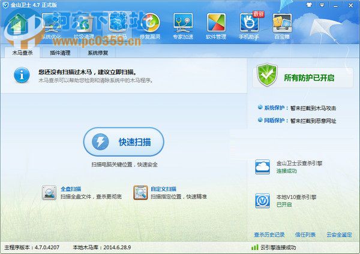The height and width of the screenshot is (254, 360).
Task: Open 云安全鉴定 cloud security check
Action: pyautogui.click(x=339, y=234)
